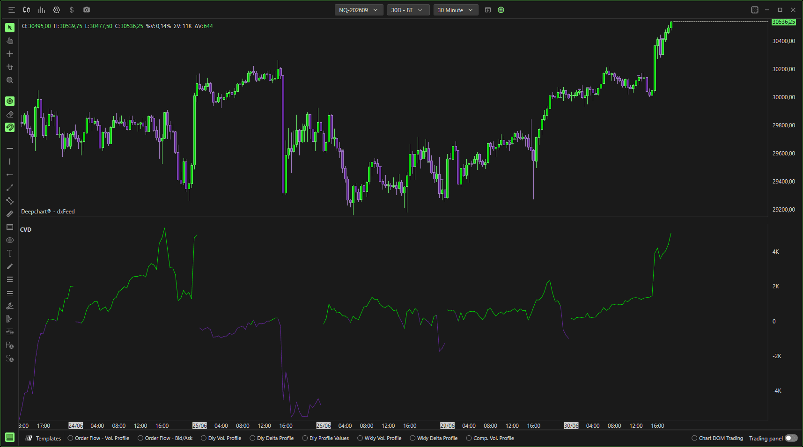Viewport: 803px width, 447px height.
Task: Select the horizontal line tool
Action: [x=10, y=148]
